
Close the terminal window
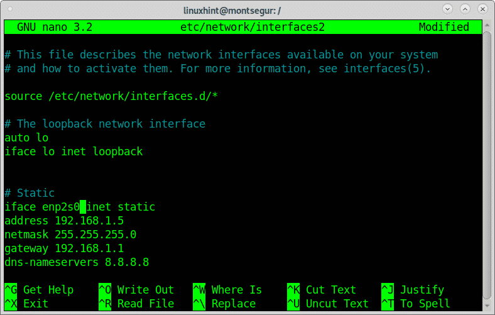tap(482, 9)
